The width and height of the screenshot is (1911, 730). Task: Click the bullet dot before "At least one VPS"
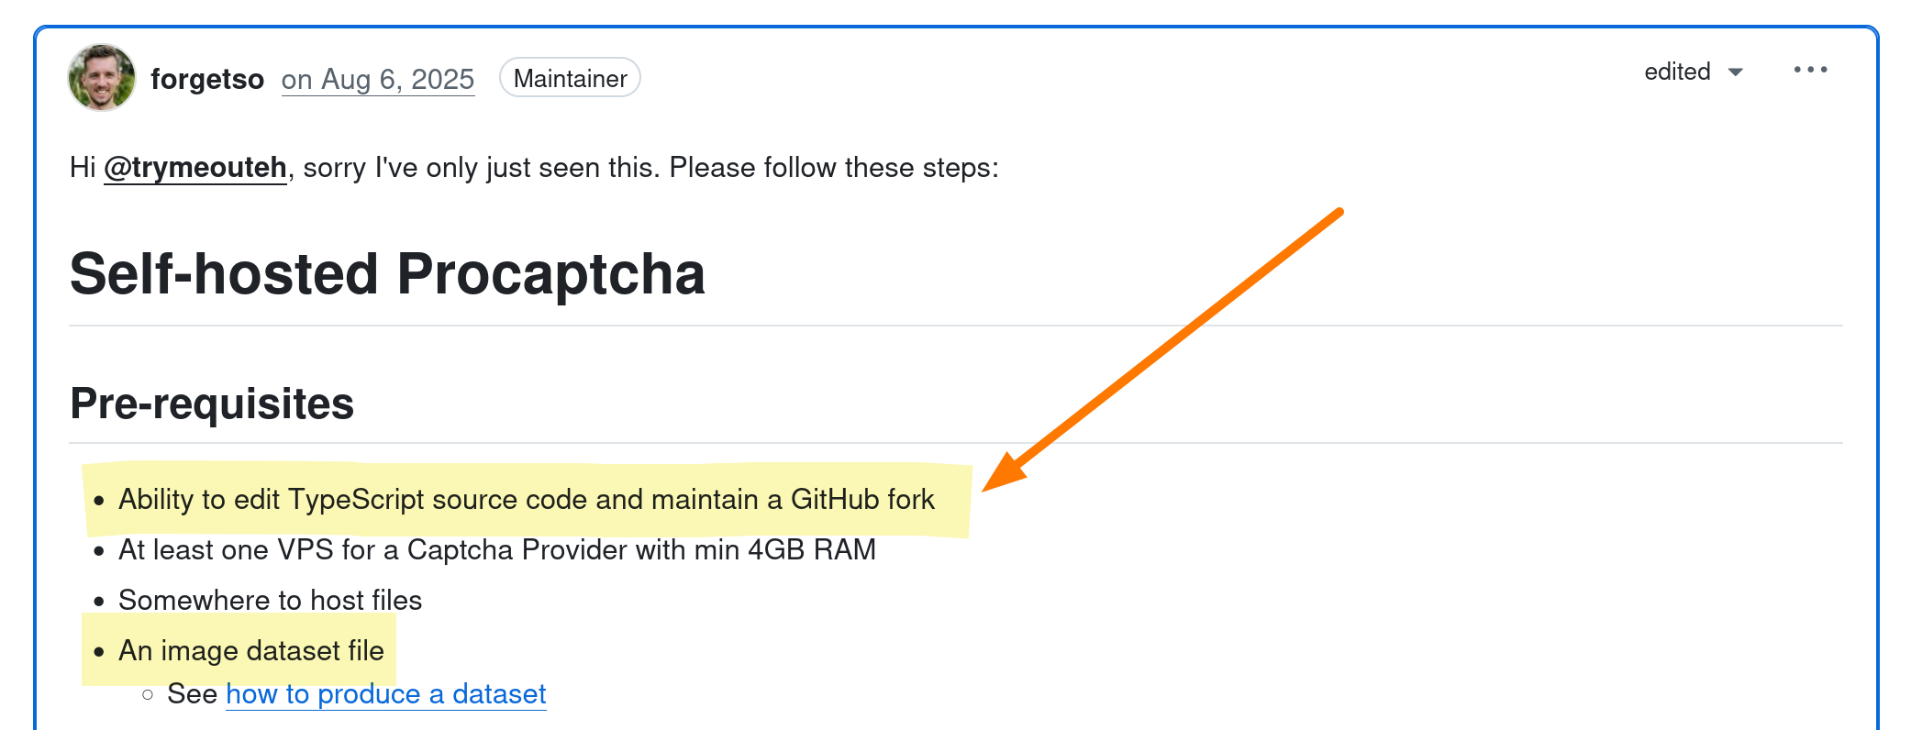(99, 551)
